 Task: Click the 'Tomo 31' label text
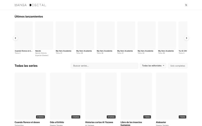point(120,53)
